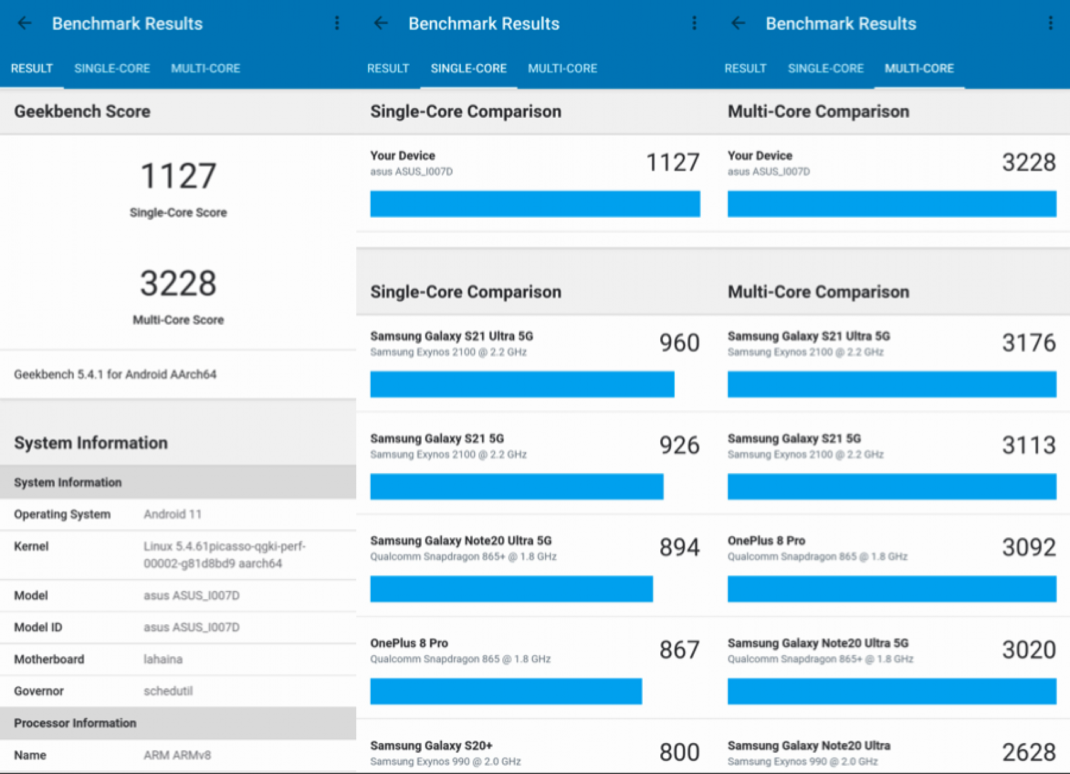Tap the 1127 Single-Core Score value in the left panel
Viewport: 1070px width, 774px height.
(x=178, y=176)
